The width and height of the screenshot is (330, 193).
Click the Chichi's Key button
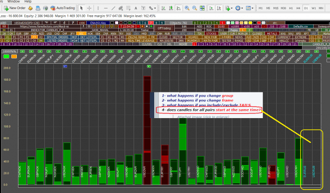(x=98, y=23)
